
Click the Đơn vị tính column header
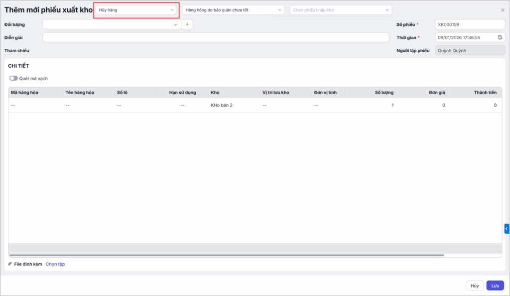click(328, 93)
